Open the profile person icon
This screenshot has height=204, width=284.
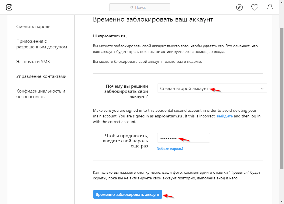270,7
